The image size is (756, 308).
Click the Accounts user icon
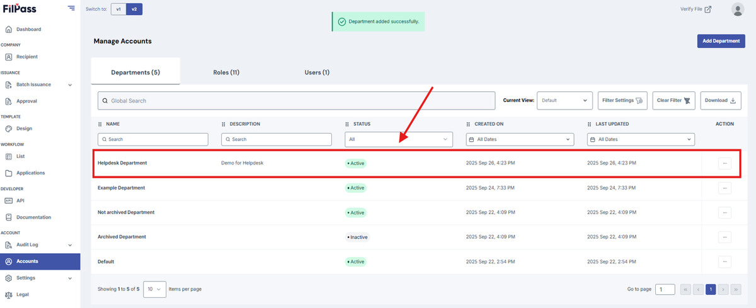tap(8, 261)
